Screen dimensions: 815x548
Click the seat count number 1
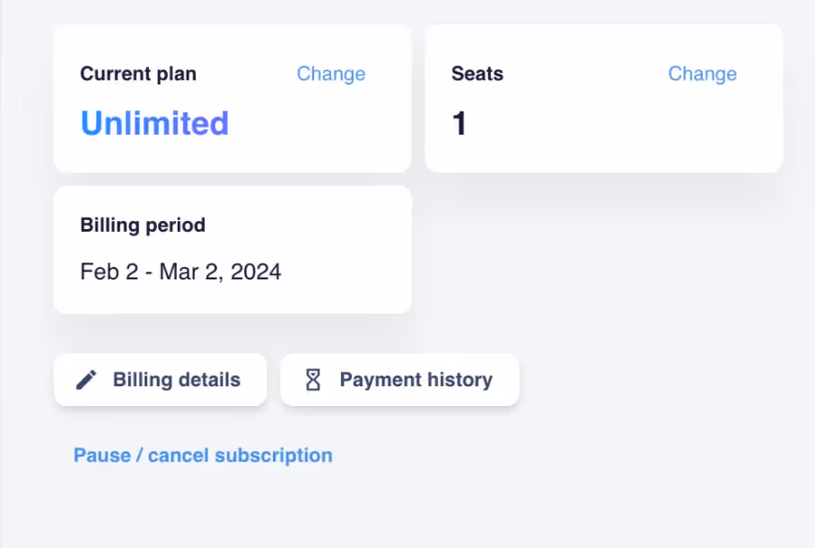[460, 123]
